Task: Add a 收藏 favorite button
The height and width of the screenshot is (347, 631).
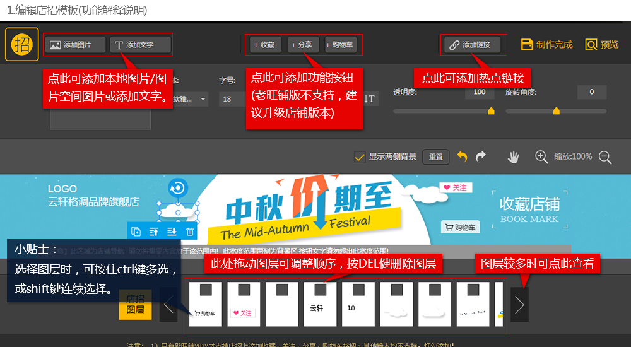Action: (x=264, y=45)
